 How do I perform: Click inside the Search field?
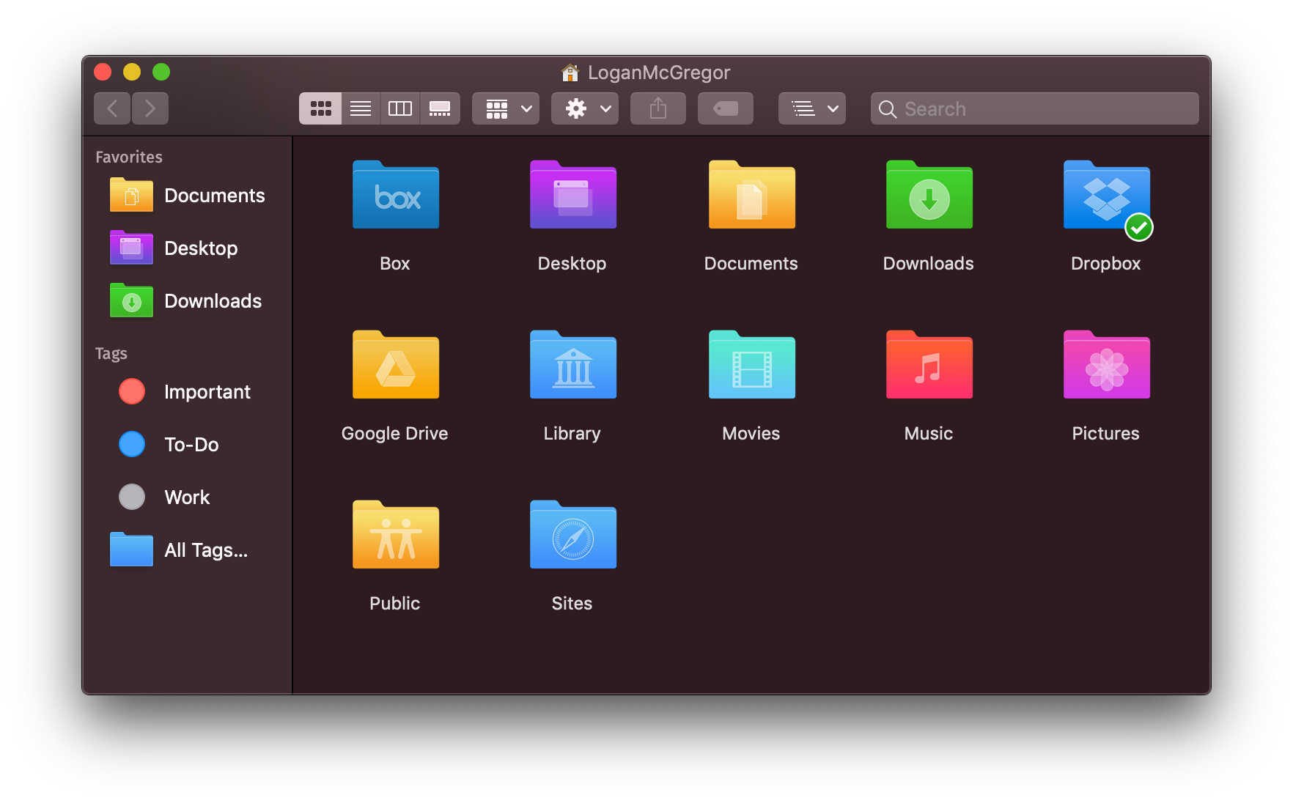(1034, 108)
